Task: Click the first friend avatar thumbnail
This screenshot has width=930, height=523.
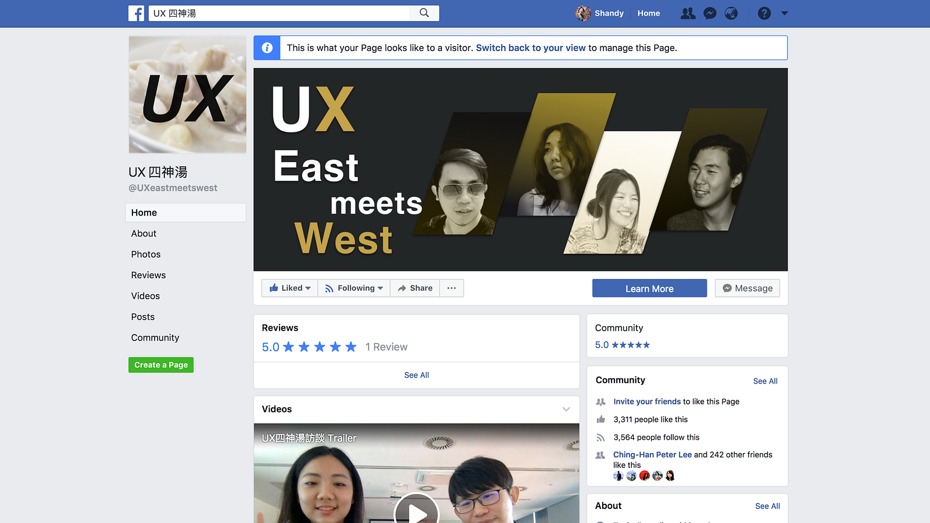Action: coord(618,476)
